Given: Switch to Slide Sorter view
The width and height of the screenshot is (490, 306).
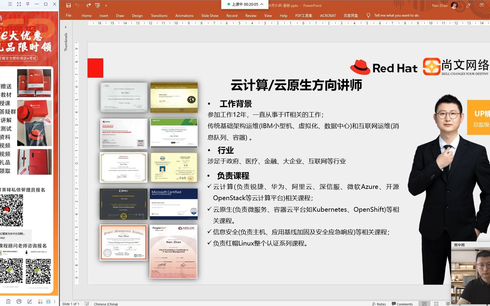Looking at the screenshot, I should coord(436,303).
